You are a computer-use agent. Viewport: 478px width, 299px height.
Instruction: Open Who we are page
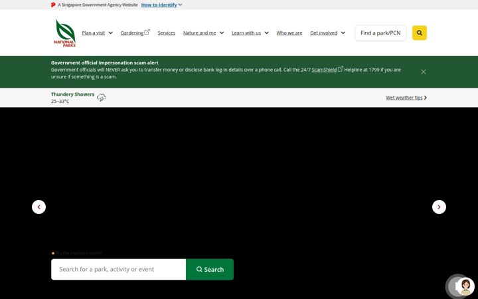289,33
